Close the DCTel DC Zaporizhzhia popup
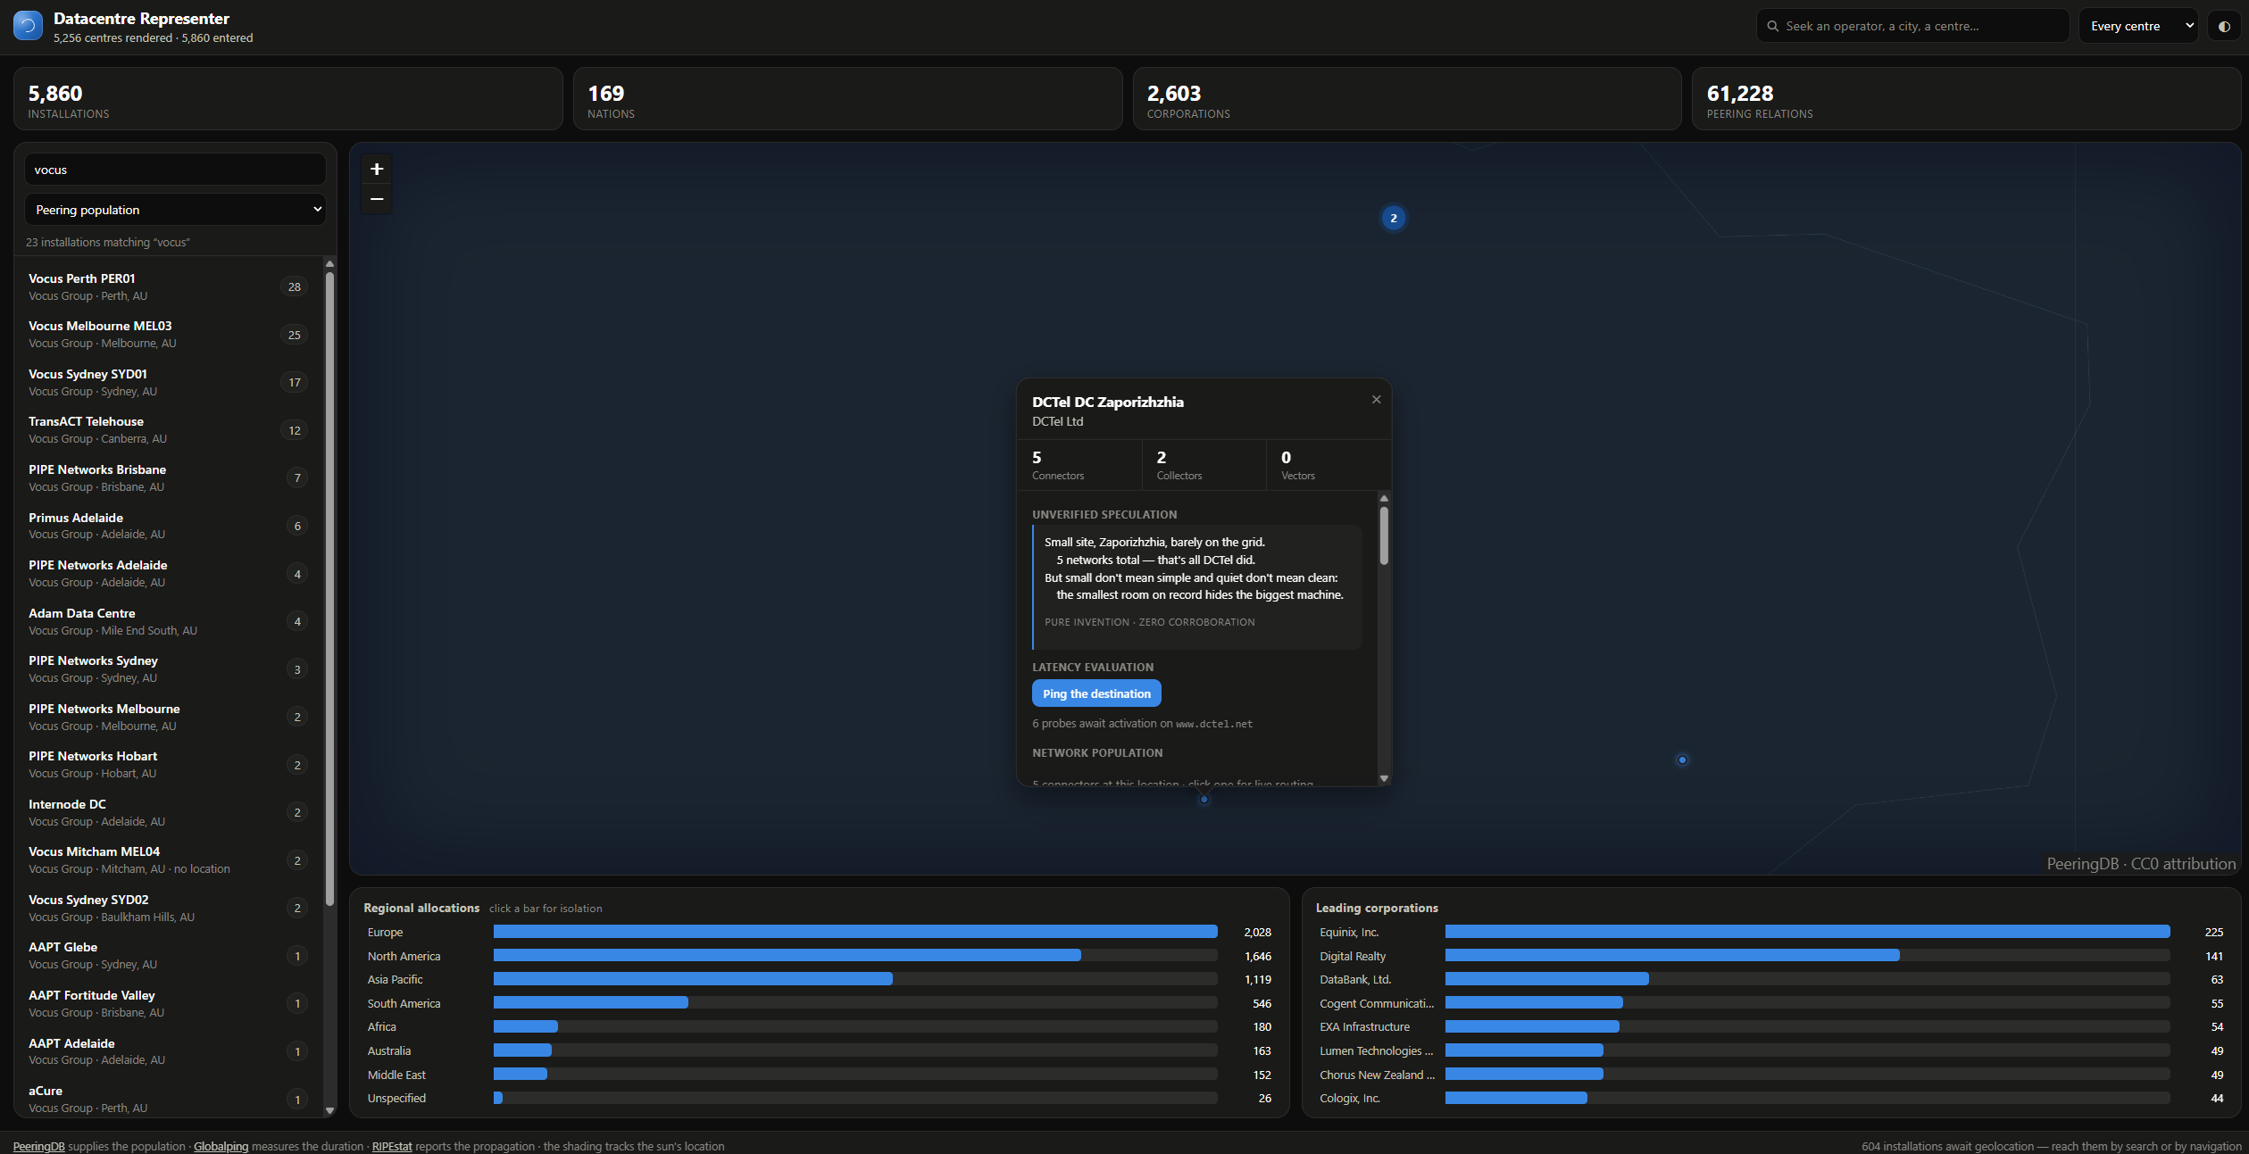 pos(1376,400)
